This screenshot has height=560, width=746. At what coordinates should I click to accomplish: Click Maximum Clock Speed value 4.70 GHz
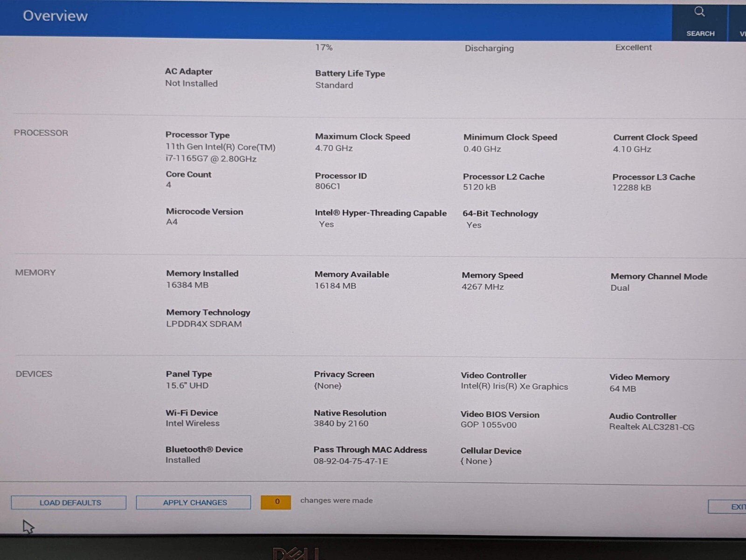(x=334, y=148)
